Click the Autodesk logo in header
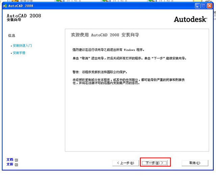The width and height of the screenshot is (216, 176). 190,19
